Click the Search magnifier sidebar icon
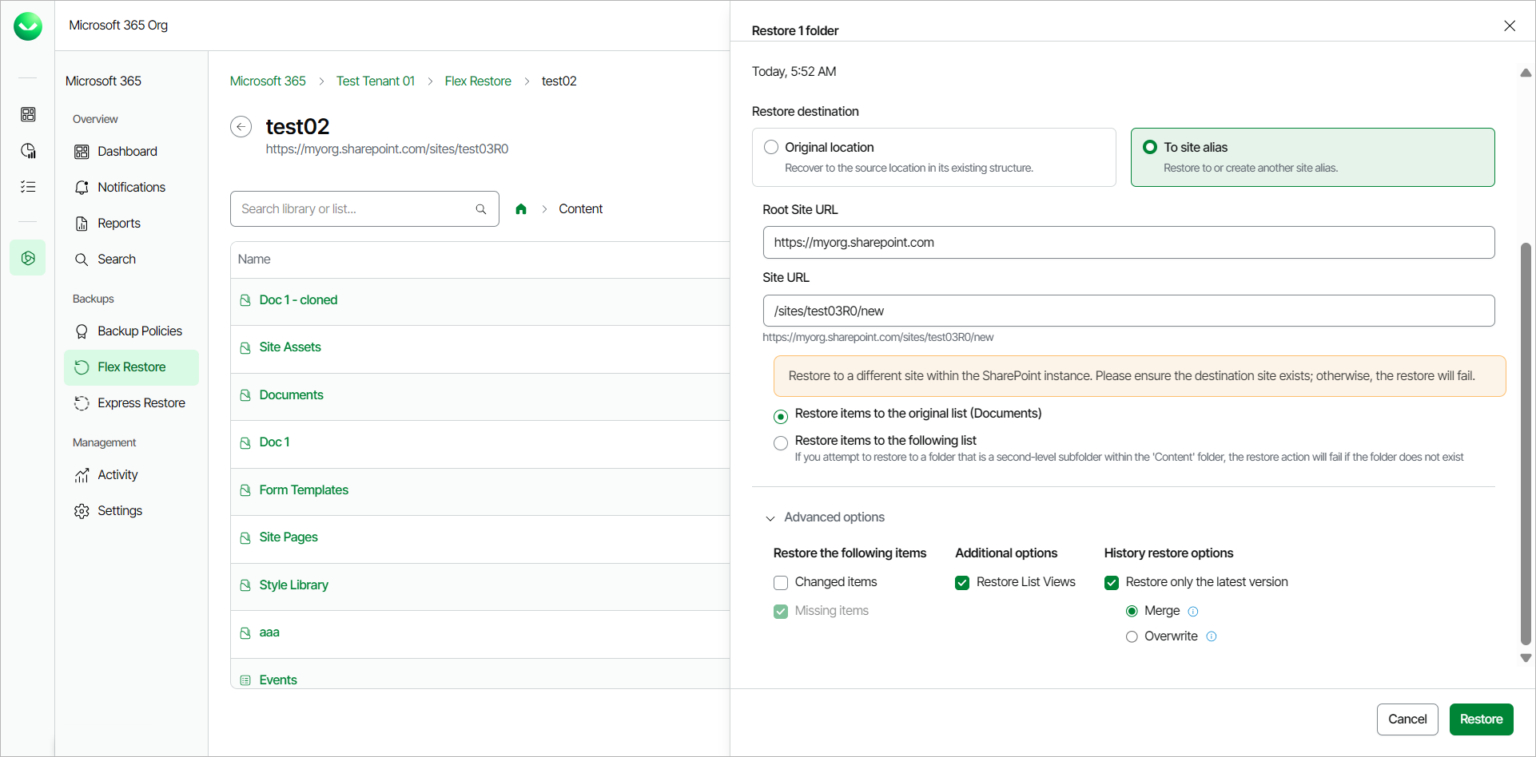This screenshot has width=1536, height=757. click(x=82, y=260)
